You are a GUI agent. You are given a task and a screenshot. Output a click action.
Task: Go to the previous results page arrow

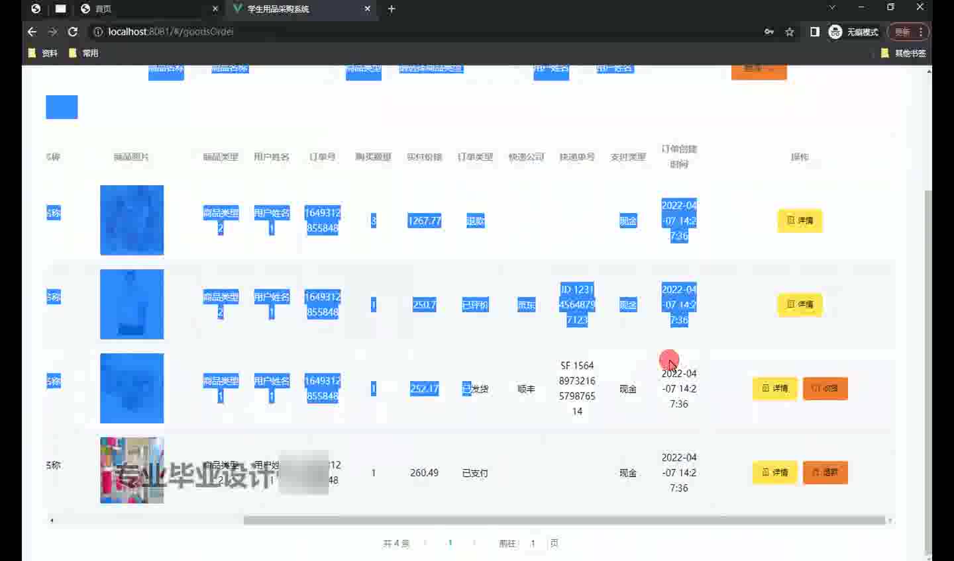click(425, 543)
